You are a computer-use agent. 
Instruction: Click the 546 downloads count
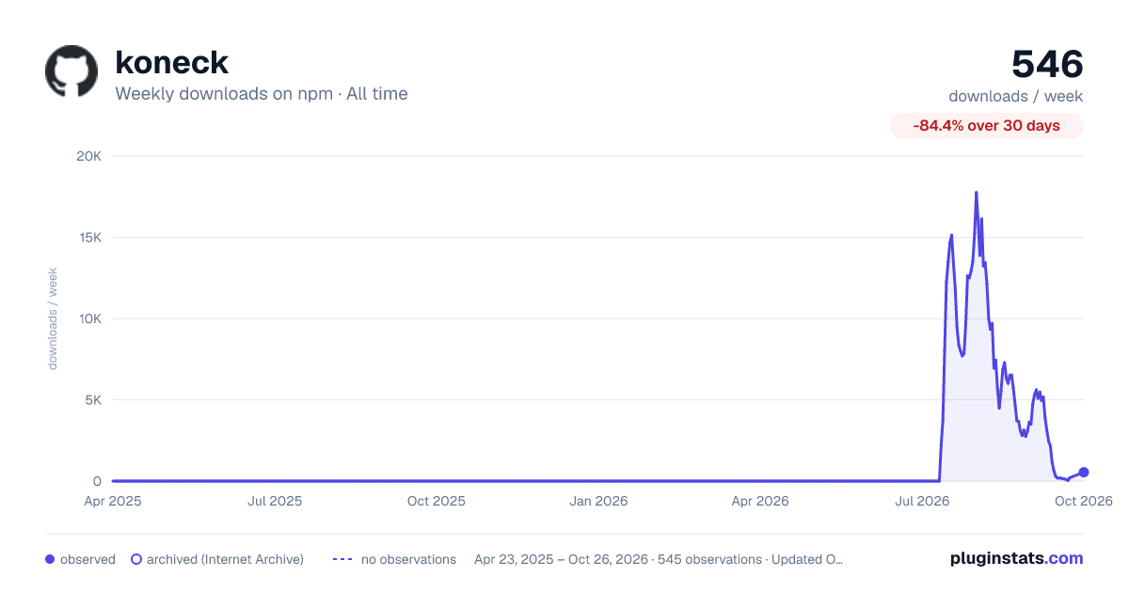(1047, 64)
